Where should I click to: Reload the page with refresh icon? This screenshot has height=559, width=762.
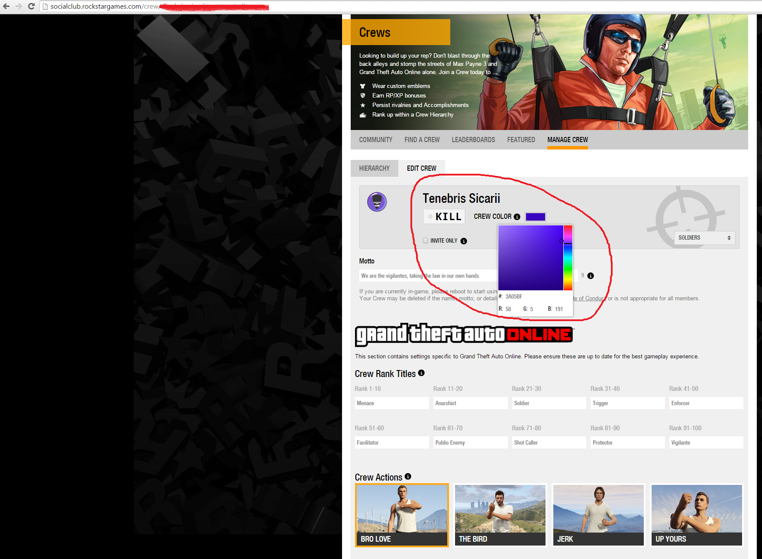(x=31, y=6)
